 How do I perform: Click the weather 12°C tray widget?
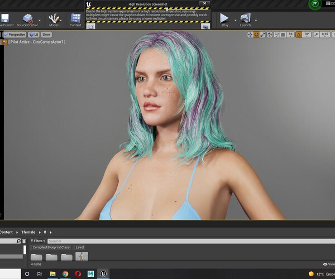pos(322,274)
